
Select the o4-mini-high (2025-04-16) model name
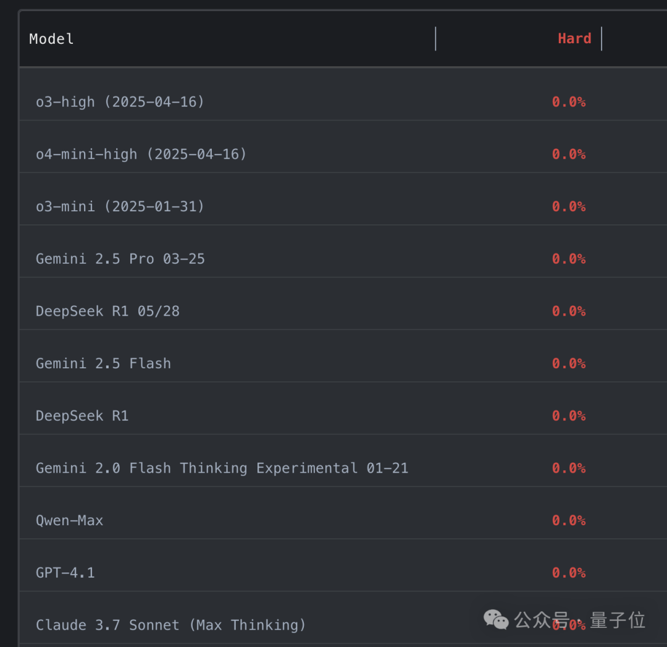coord(141,154)
